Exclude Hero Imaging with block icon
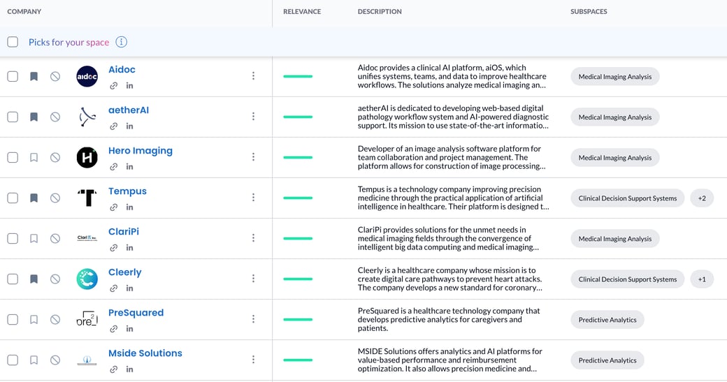 (55, 157)
